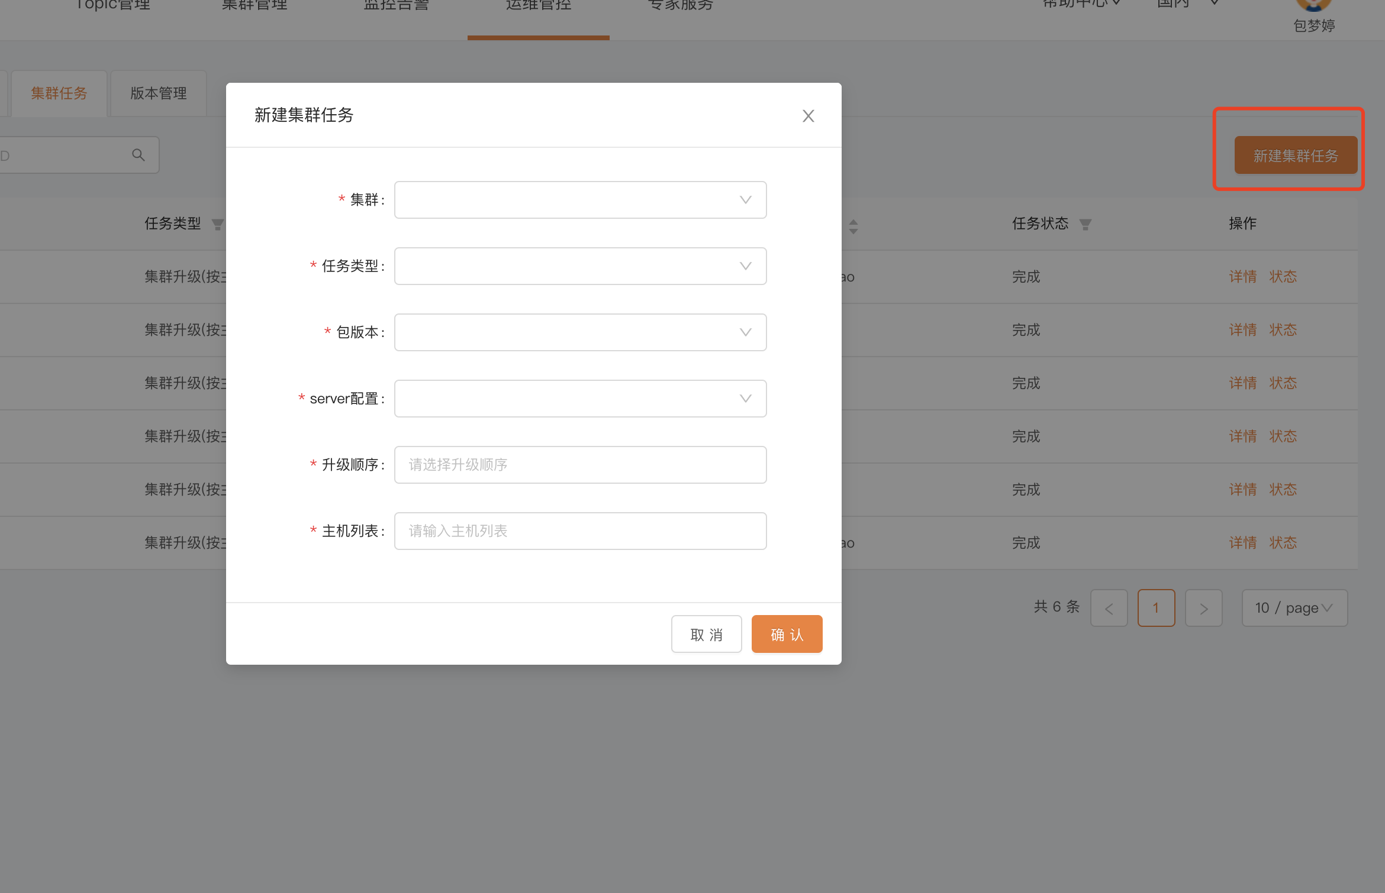Click the search magnifier icon

click(138, 155)
